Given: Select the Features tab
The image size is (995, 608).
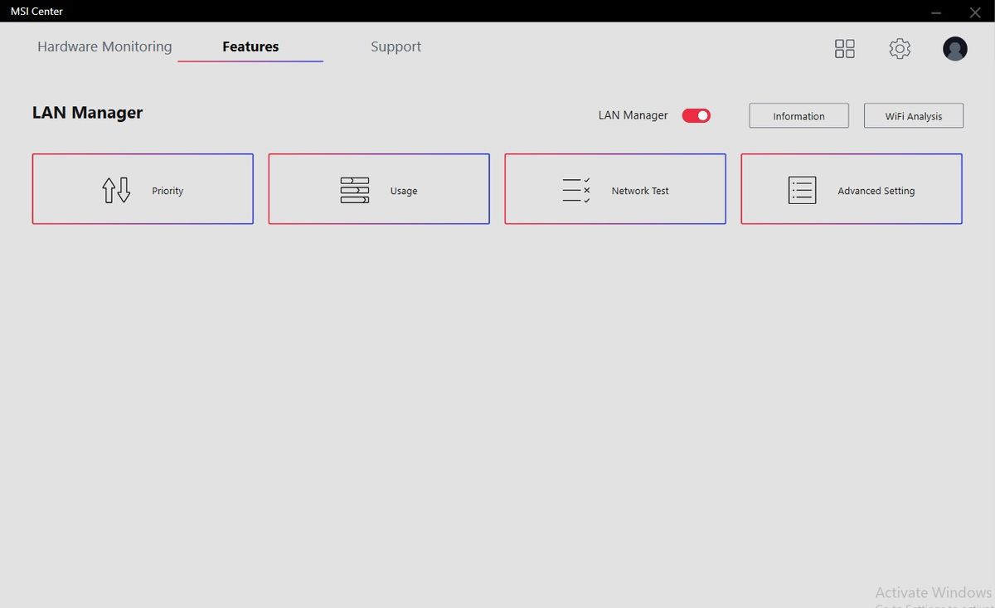Looking at the screenshot, I should (x=250, y=46).
